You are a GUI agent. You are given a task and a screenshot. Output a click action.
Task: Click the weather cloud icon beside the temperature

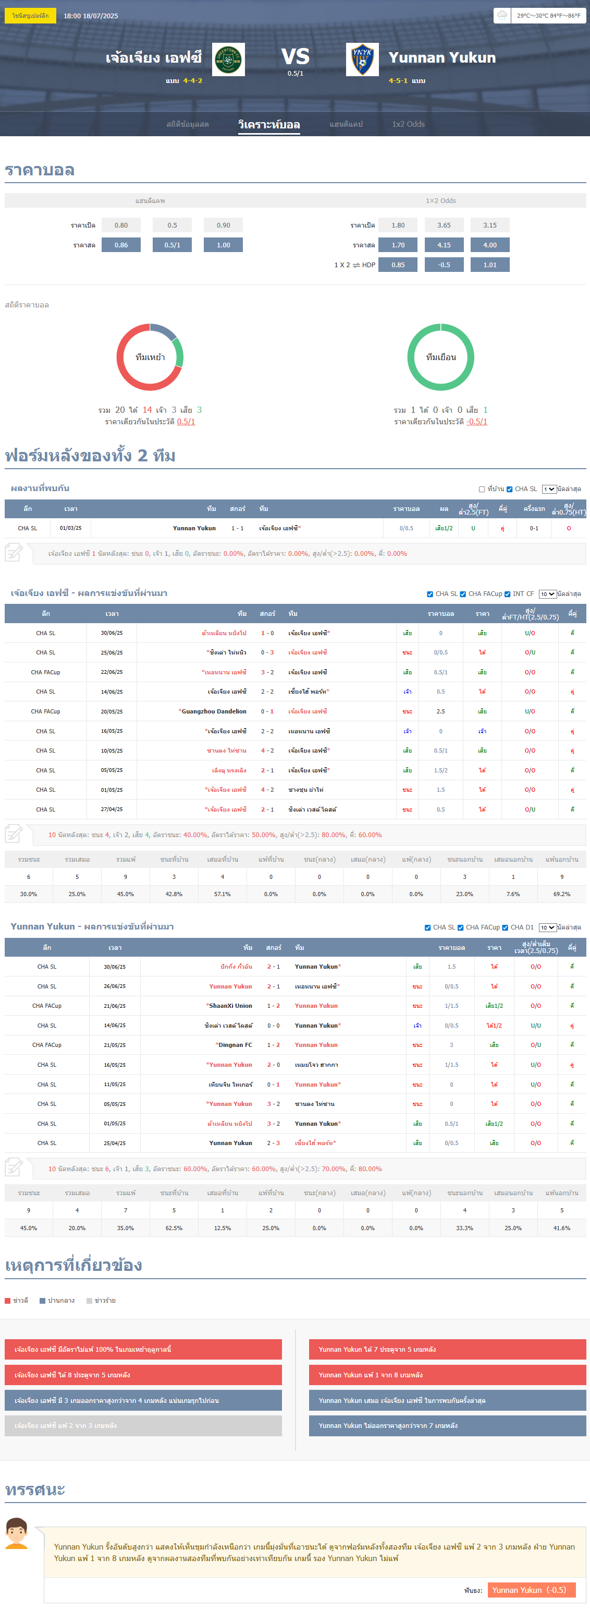coord(502,15)
